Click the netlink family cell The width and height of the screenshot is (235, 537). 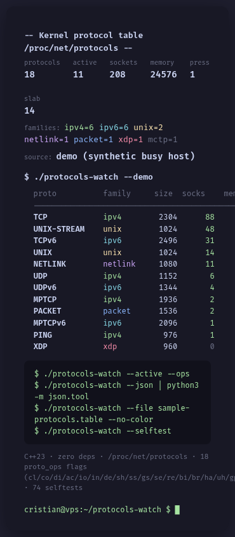pos(119,264)
